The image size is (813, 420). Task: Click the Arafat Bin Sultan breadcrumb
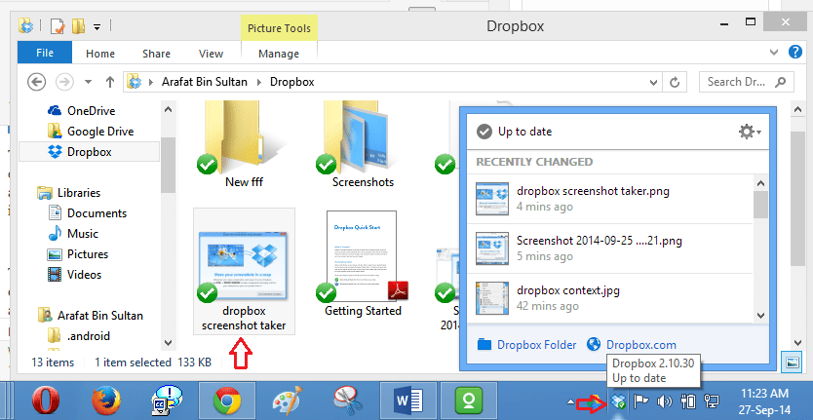tap(205, 82)
